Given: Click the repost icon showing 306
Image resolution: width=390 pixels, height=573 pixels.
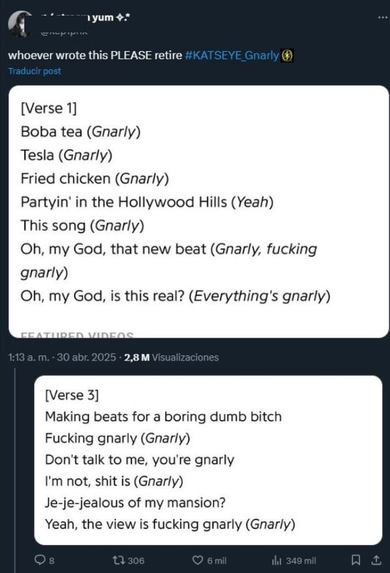Looking at the screenshot, I should pyautogui.click(x=118, y=560).
